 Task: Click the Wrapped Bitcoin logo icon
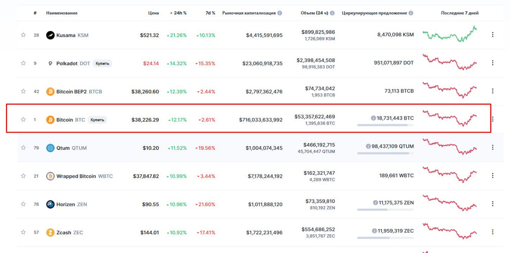[50, 176]
